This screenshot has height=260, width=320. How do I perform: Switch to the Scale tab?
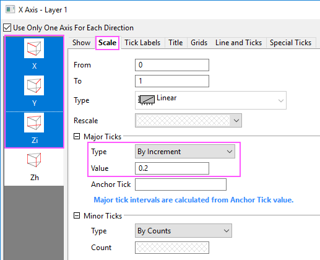pyautogui.click(x=107, y=43)
